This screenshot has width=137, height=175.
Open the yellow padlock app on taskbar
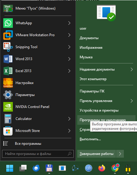click(128, 168)
